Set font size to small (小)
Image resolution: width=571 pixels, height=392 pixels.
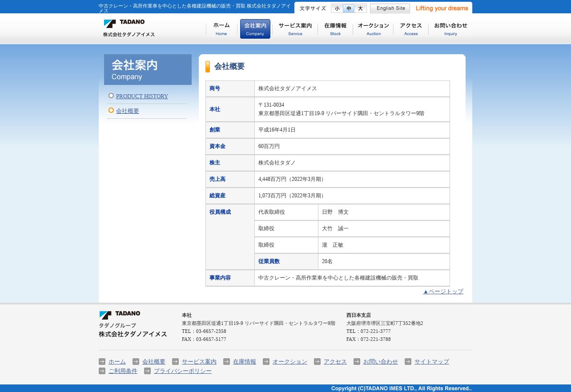pyautogui.click(x=337, y=8)
